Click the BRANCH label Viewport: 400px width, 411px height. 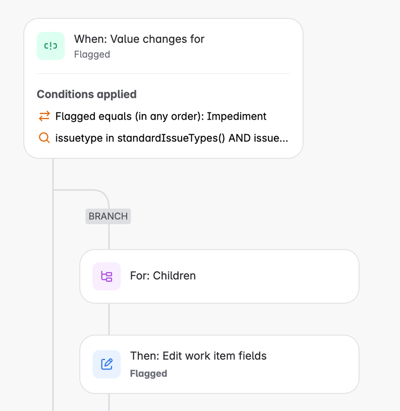click(x=108, y=216)
